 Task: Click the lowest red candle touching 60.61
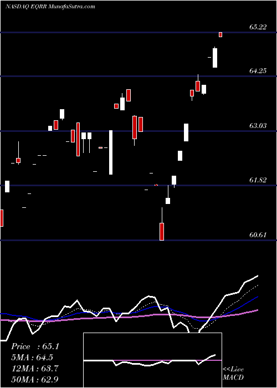pos(162,231)
